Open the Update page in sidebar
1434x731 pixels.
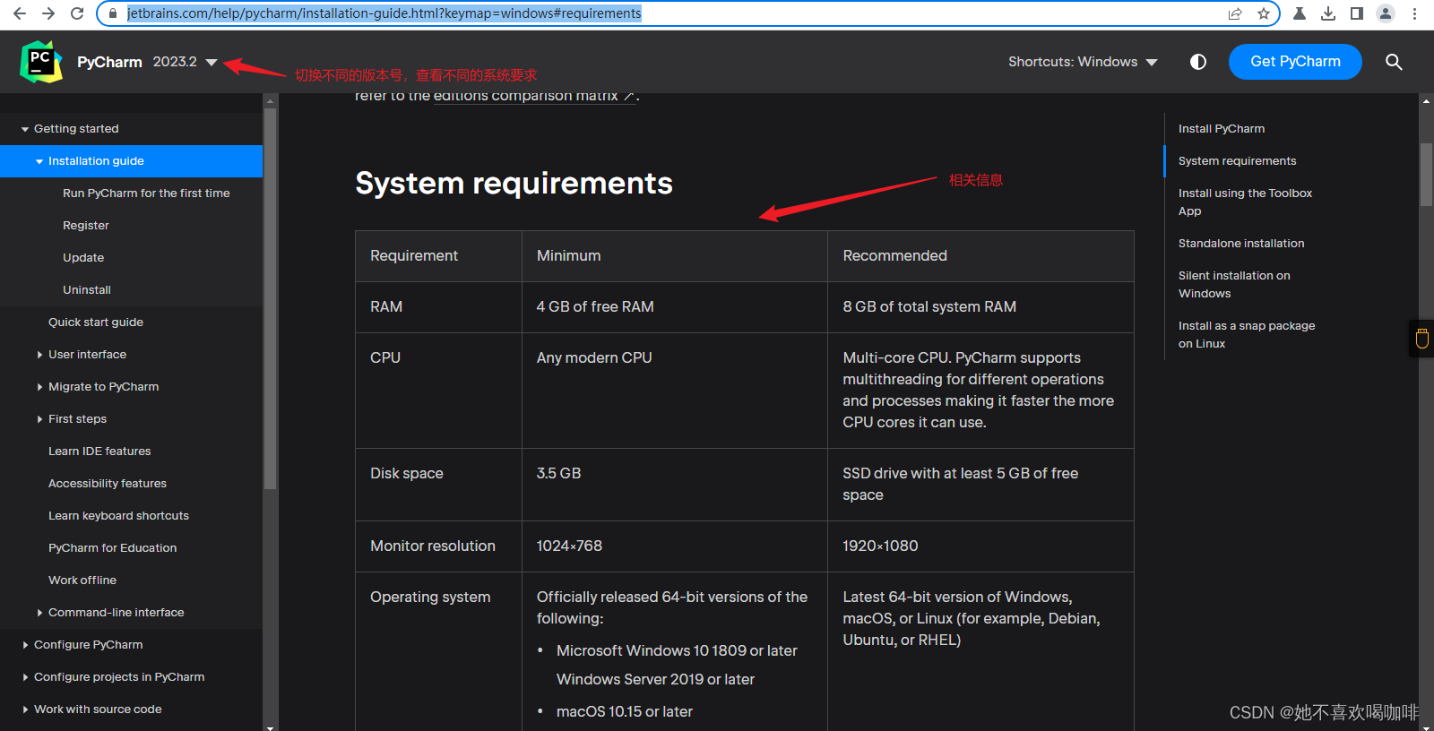83,258
